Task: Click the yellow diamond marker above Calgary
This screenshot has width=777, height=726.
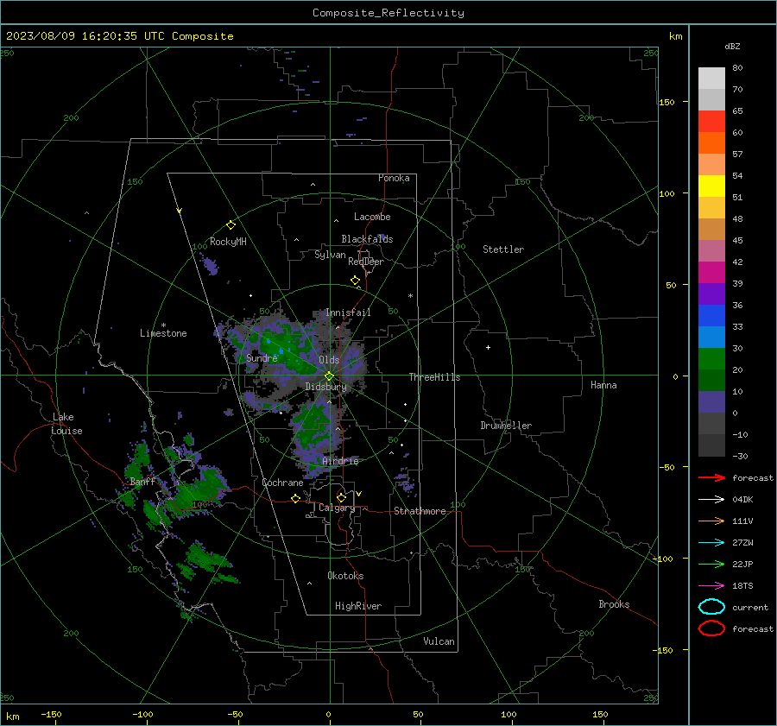Action: pos(341,497)
